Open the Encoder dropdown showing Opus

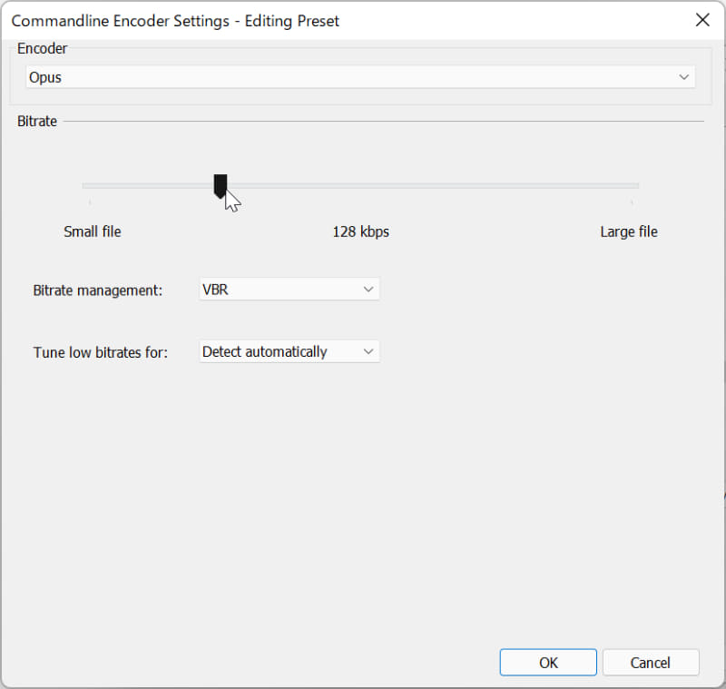click(x=359, y=77)
